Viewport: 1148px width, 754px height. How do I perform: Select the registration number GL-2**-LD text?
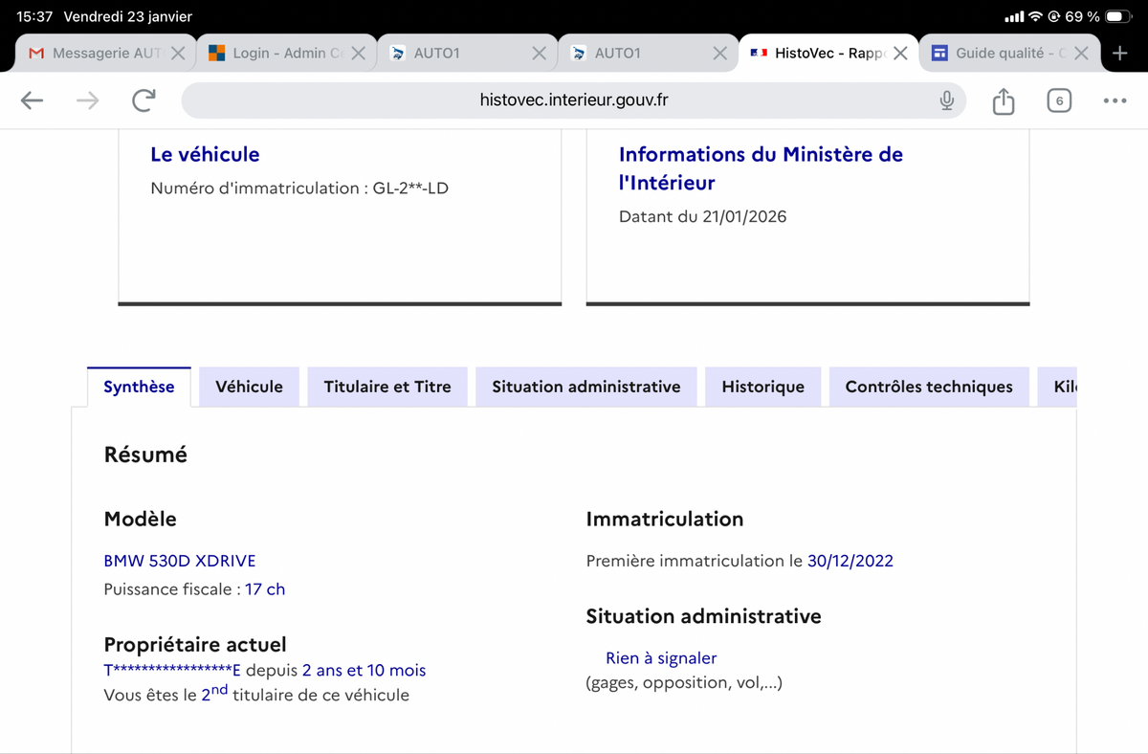click(x=410, y=188)
